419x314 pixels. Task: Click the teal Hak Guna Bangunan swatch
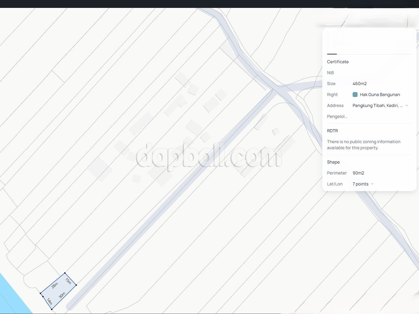pos(355,95)
